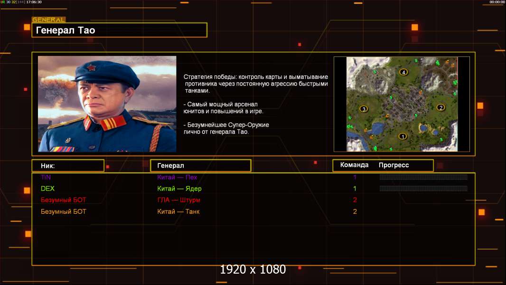Image resolution: width=506 pixels, height=285 pixels.
Task: Click start position 3 on the minimap
Action: click(364, 109)
